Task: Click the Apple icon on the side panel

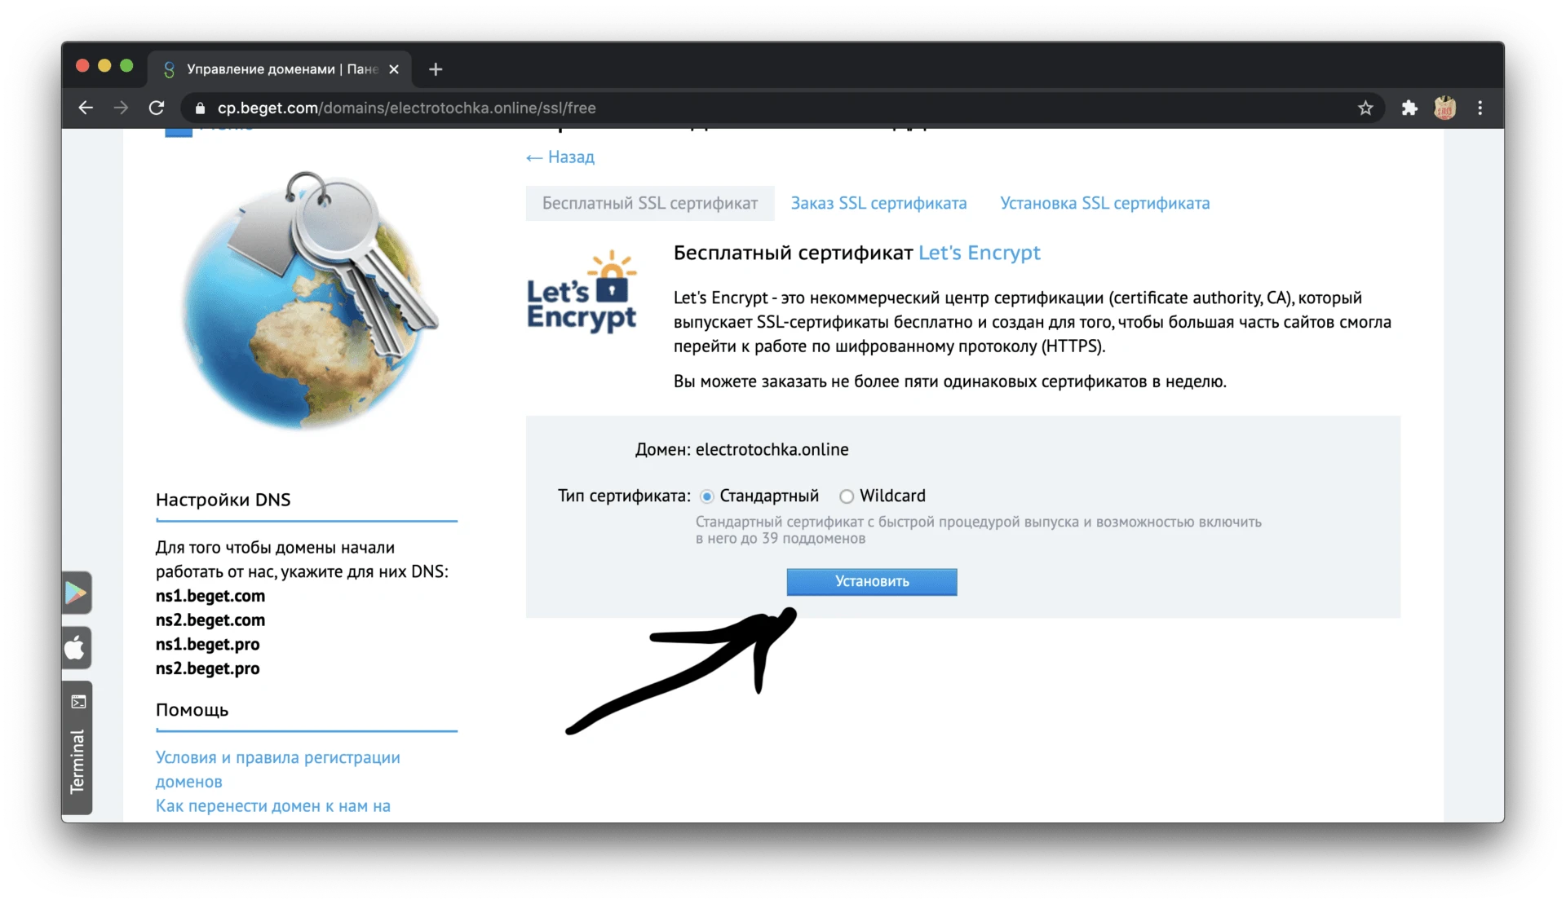Action: point(76,648)
